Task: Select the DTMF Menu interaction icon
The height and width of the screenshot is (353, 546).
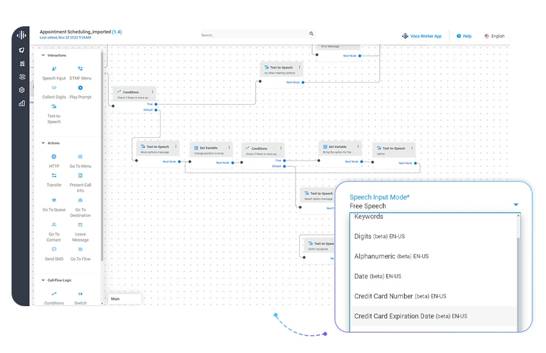Action: [80, 69]
